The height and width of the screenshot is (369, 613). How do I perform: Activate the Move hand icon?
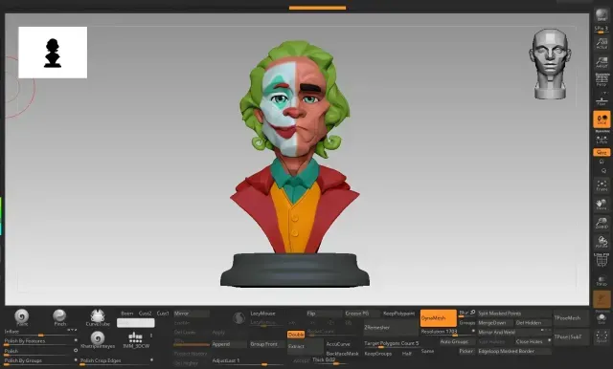pos(602,204)
